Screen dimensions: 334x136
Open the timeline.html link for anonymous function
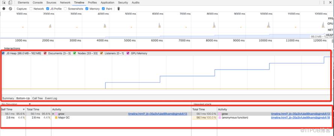click(x=300, y=118)
